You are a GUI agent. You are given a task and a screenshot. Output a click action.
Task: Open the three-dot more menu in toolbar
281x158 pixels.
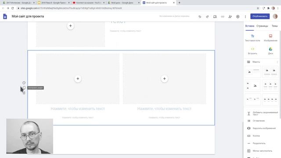pyautogui.click(x=245, y=17)
